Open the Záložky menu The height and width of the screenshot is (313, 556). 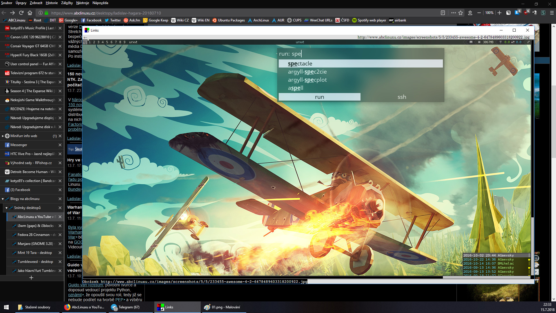[67, 3]
